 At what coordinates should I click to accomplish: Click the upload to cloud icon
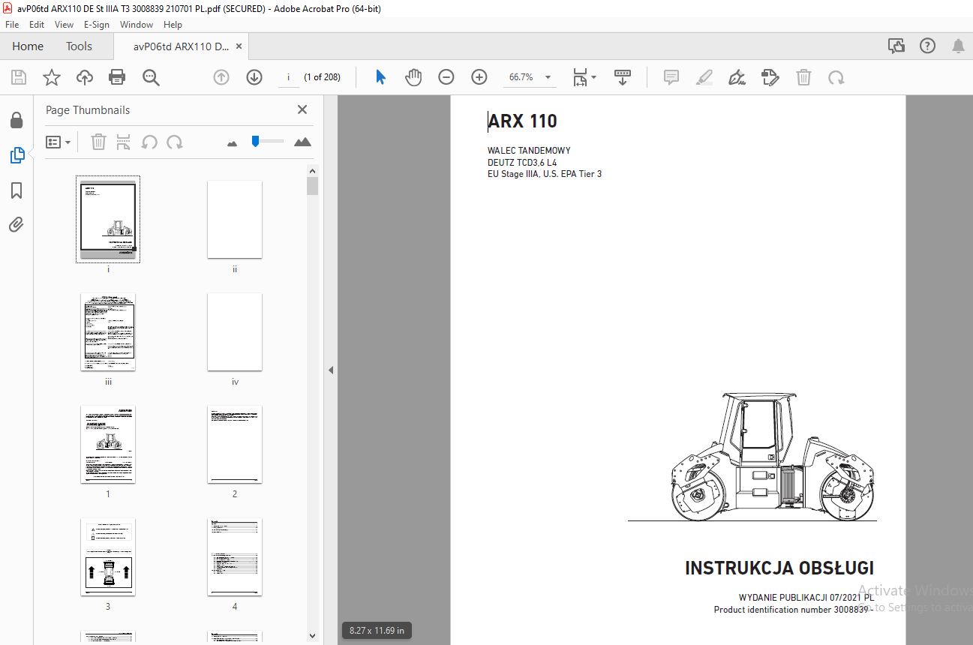pyautogui.click(x=84, y=77)
